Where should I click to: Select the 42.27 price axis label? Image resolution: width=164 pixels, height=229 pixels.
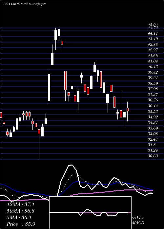[x=153, y=50]
